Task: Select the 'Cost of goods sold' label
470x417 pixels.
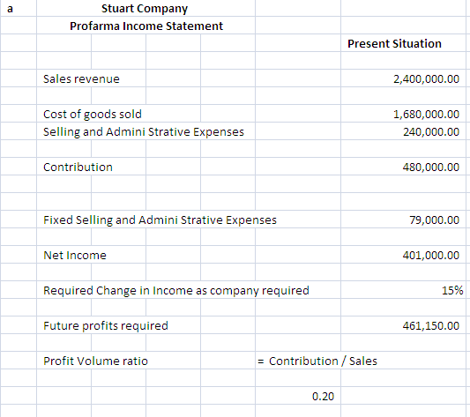Action: [93, 115]
